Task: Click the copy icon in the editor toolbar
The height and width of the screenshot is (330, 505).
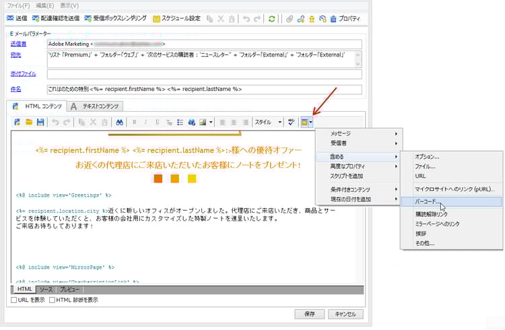Action: 81,122
